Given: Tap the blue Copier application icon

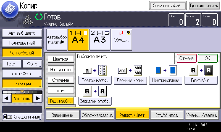Looking at the screenshot, I should click(10, 10).
